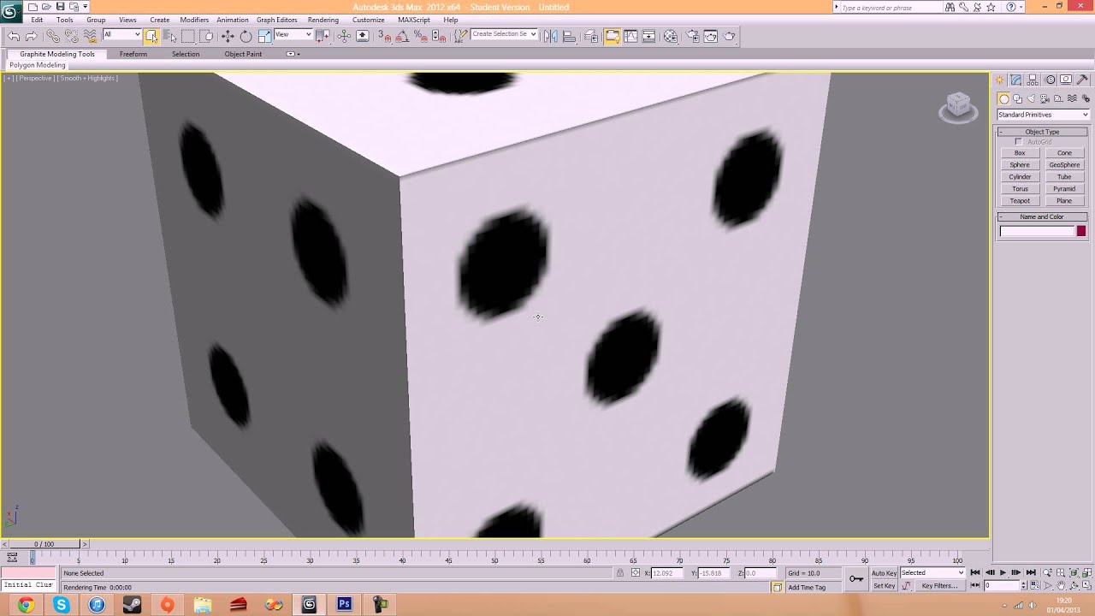Toggle the 3D Snaps button

(385, 36)
